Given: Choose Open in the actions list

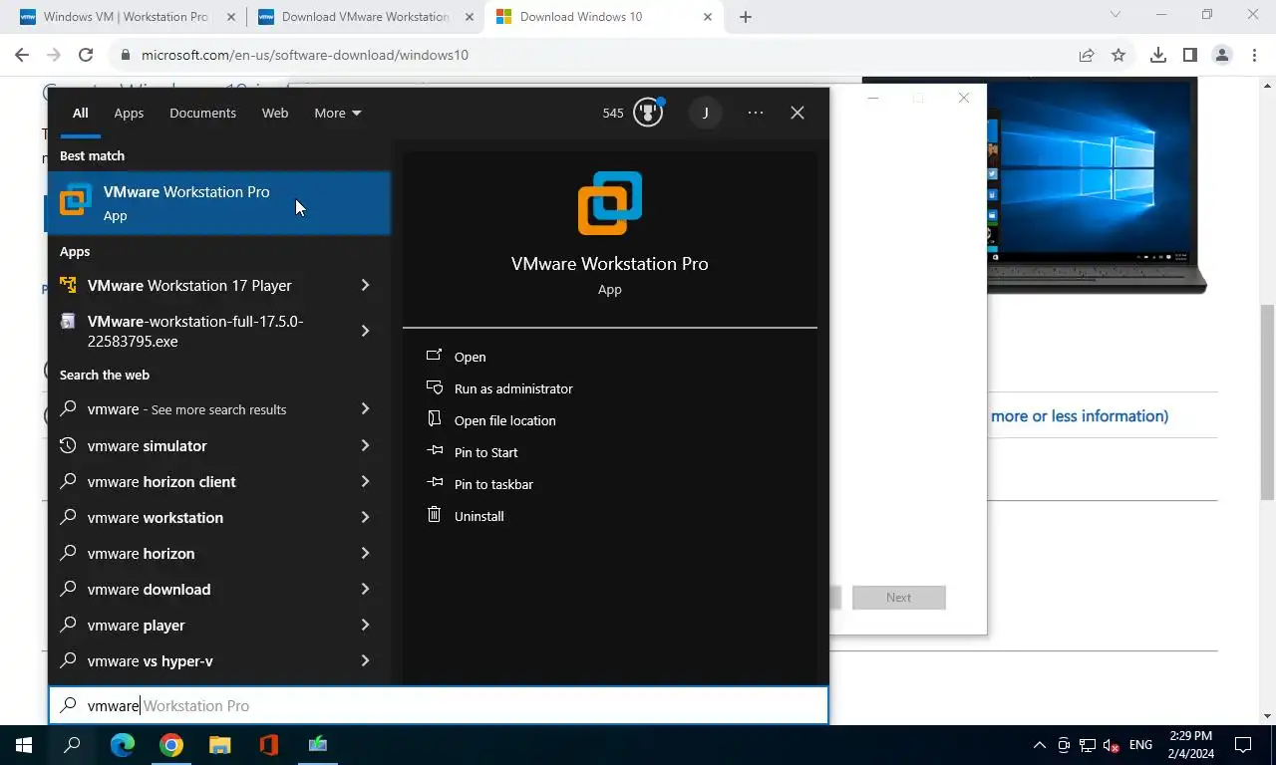Looking at the screenshot, I should [x=471, y=357].
